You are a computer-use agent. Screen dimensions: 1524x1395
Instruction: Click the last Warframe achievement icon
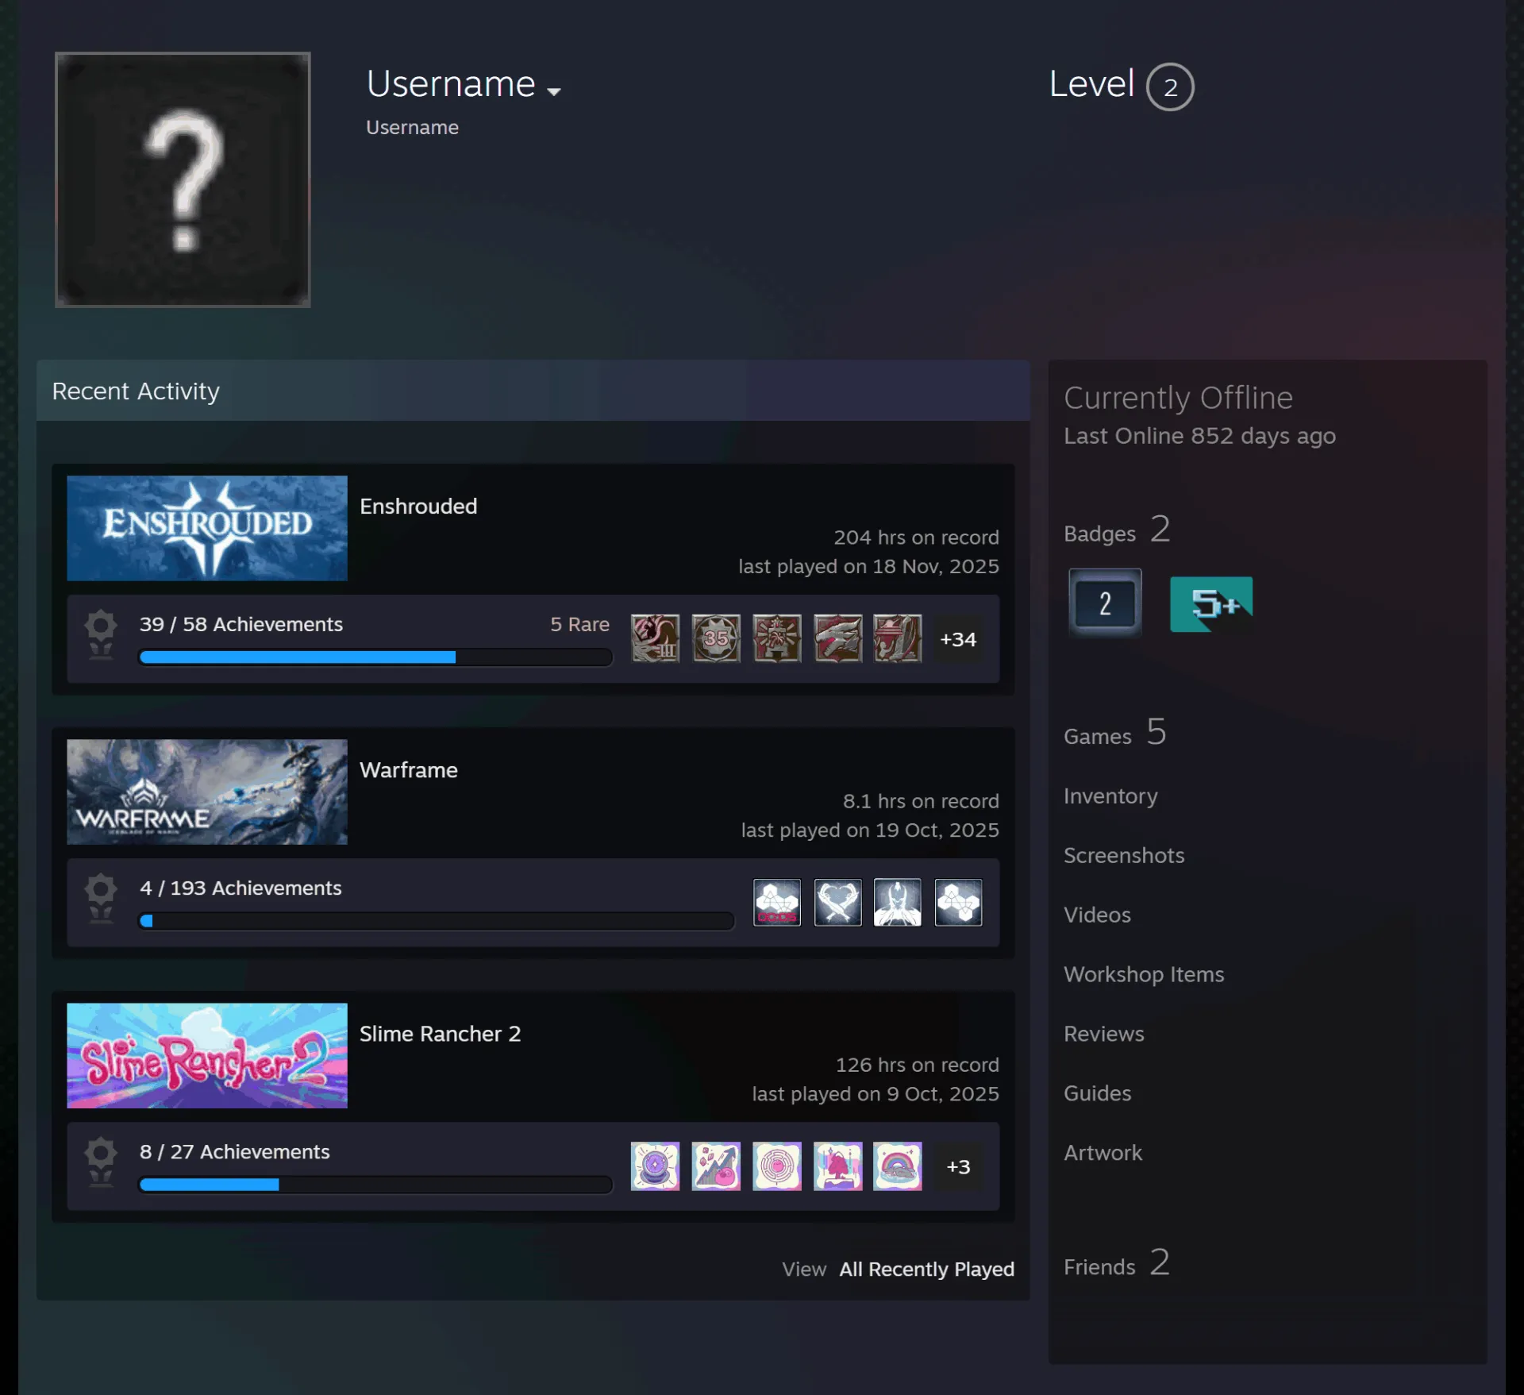[958, 902]
